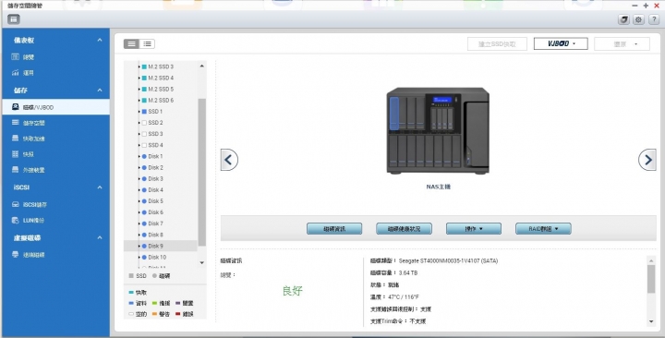Click the Seagate ST4000NM0035-1V4107 model text
Screen dimensions: 665x338
[448, 260]
